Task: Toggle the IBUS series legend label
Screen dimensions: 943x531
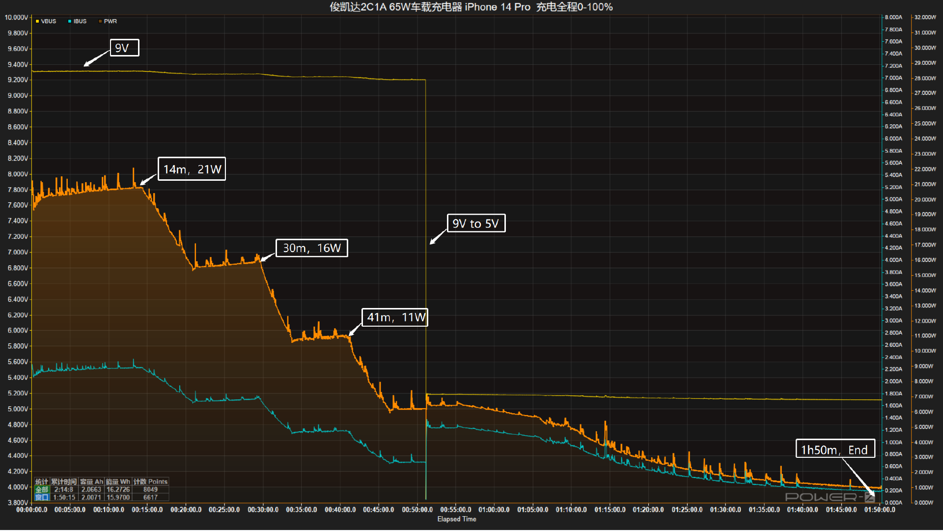Action: point(80,22)
